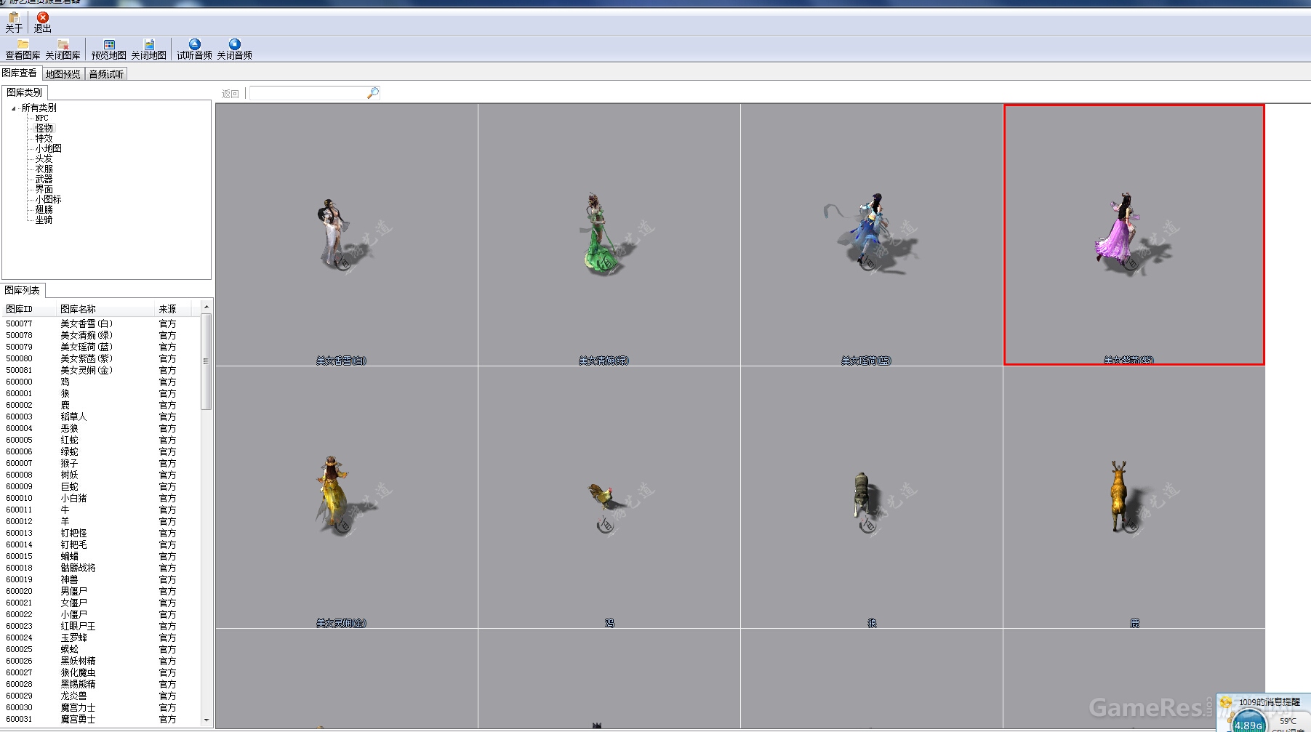Select row 600015 蝙蝠
This screenshot has height=732, width=1311.
pyautogui.click(x=100, y=556)
